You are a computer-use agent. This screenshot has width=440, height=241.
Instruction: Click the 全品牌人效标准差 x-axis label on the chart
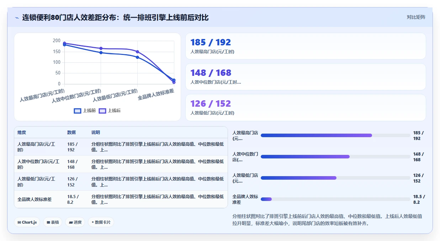pos(156,95)
